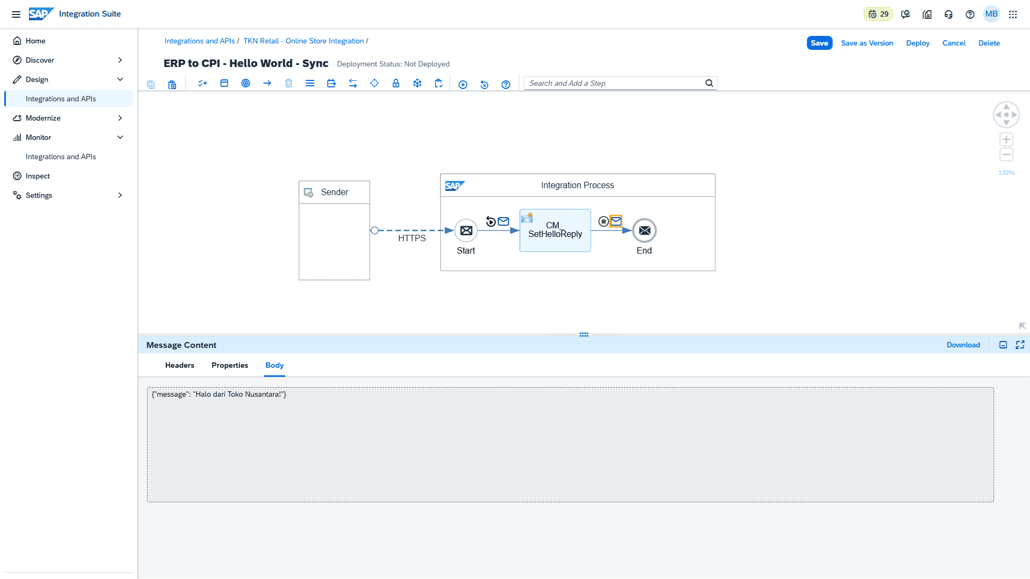Click the clipboard-check toolbar icon

click(x=439, y=83)
